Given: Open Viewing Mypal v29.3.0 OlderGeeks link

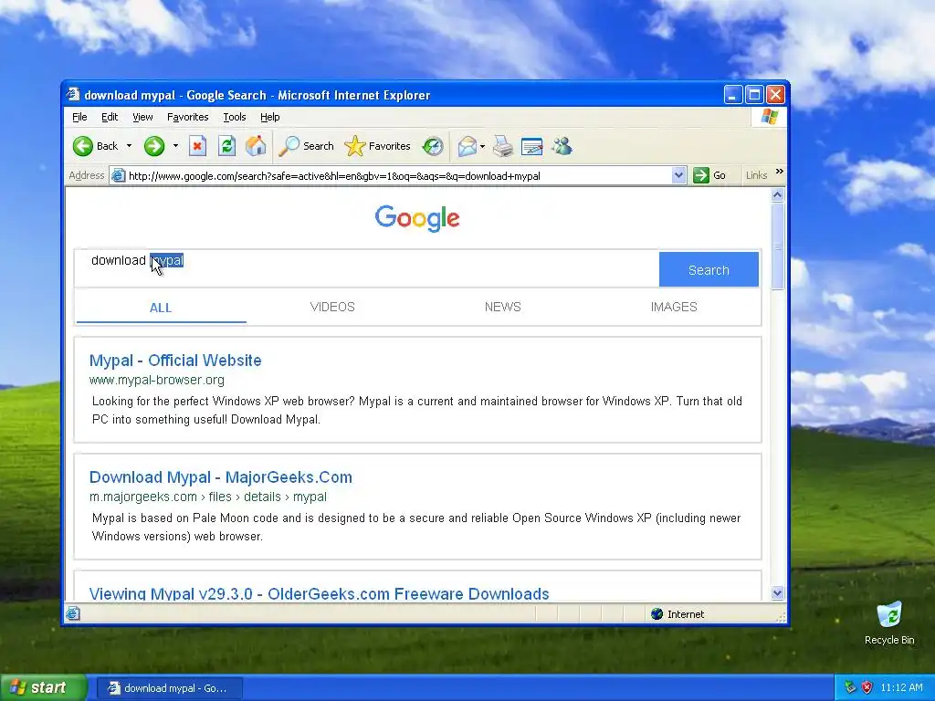Looking at the screenshot, I should [x=319, y=593].
